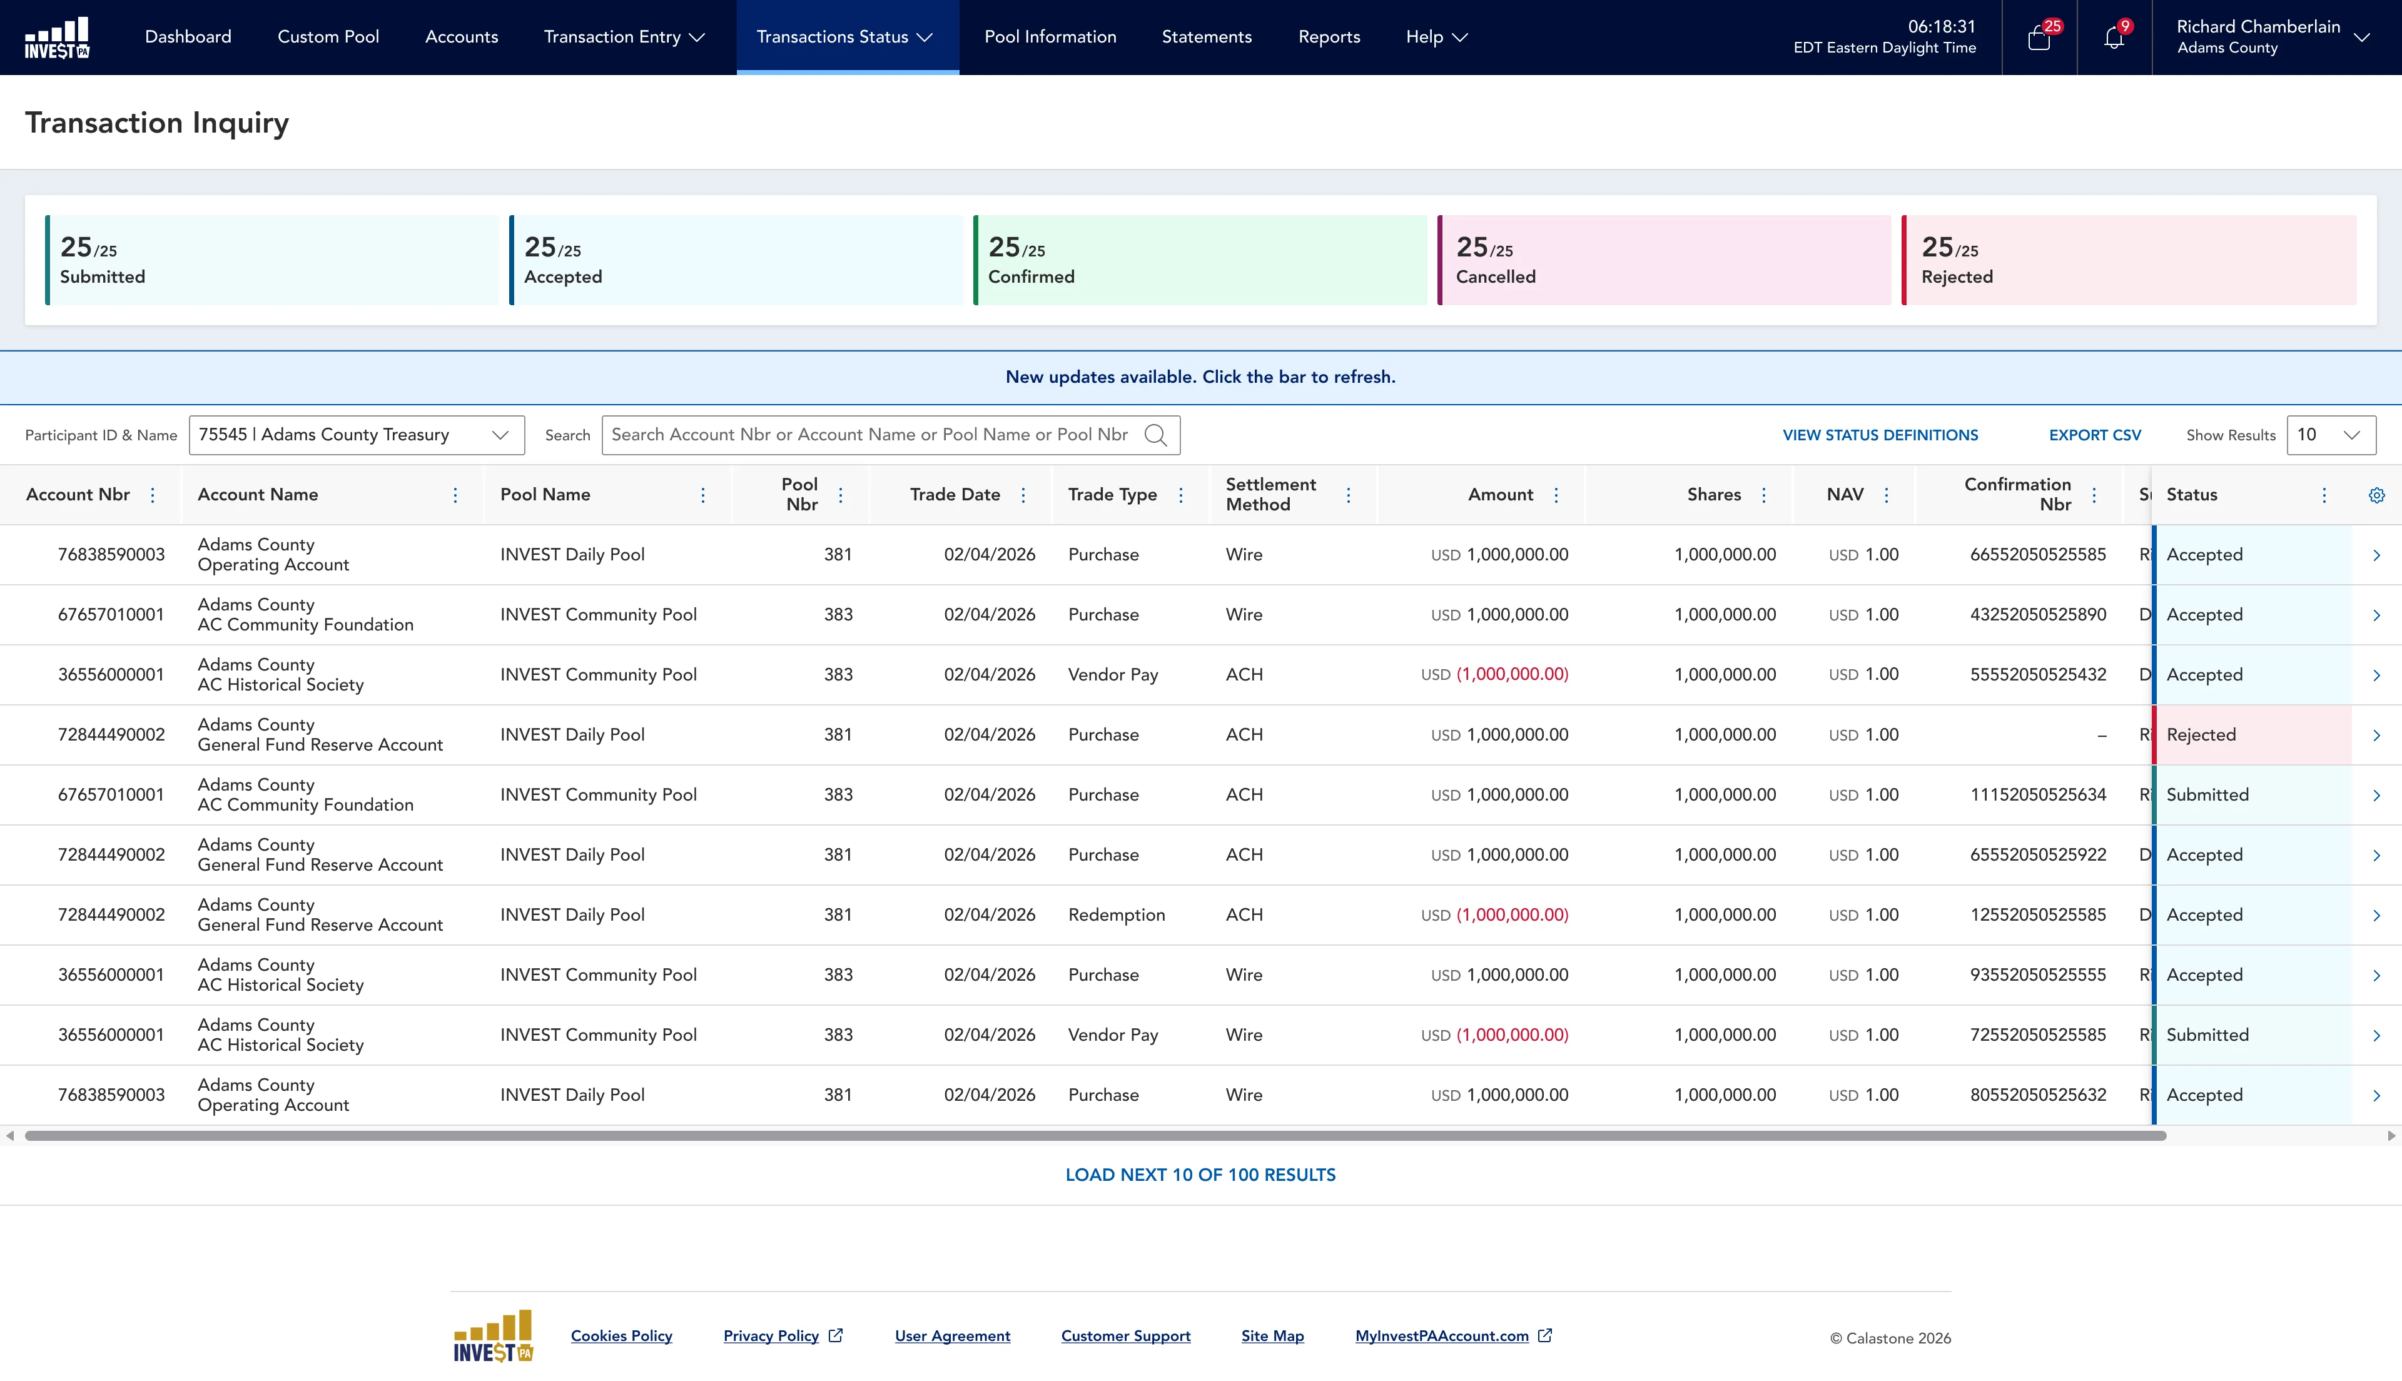Open Privacy Policy footer link

(783, 1335)
